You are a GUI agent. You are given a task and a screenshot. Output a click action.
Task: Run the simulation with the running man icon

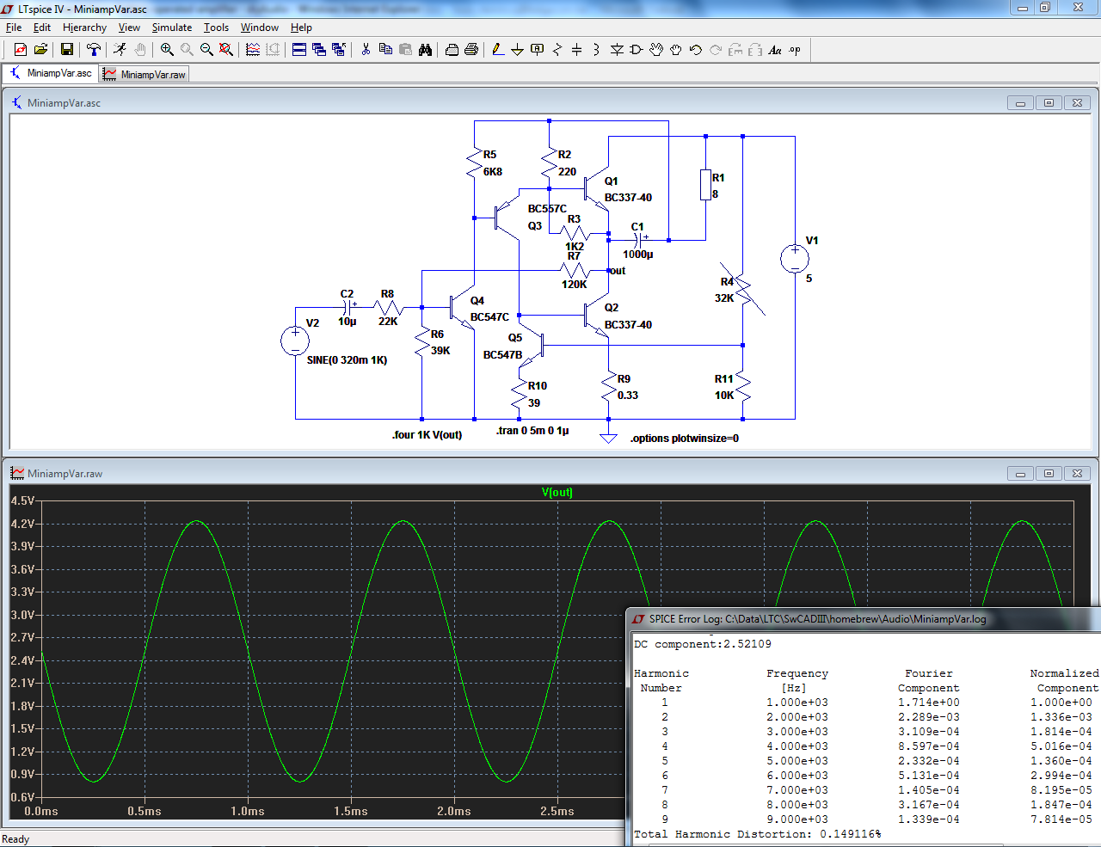tap(120, 50)
